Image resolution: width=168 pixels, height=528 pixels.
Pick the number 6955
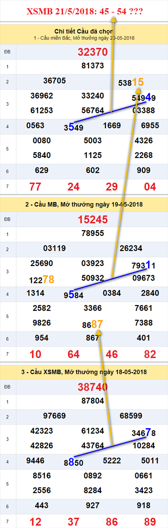click(x=150, y=126)
